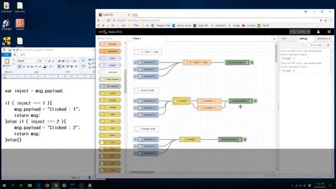Image resolution: width=336 pixels, height=189 pixels.
Task: Switch to the info sidebar tab
Action: (288, 38)
